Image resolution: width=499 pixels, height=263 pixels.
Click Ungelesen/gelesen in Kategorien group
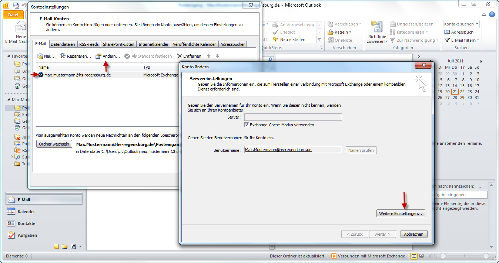click(x=412, y=24)
